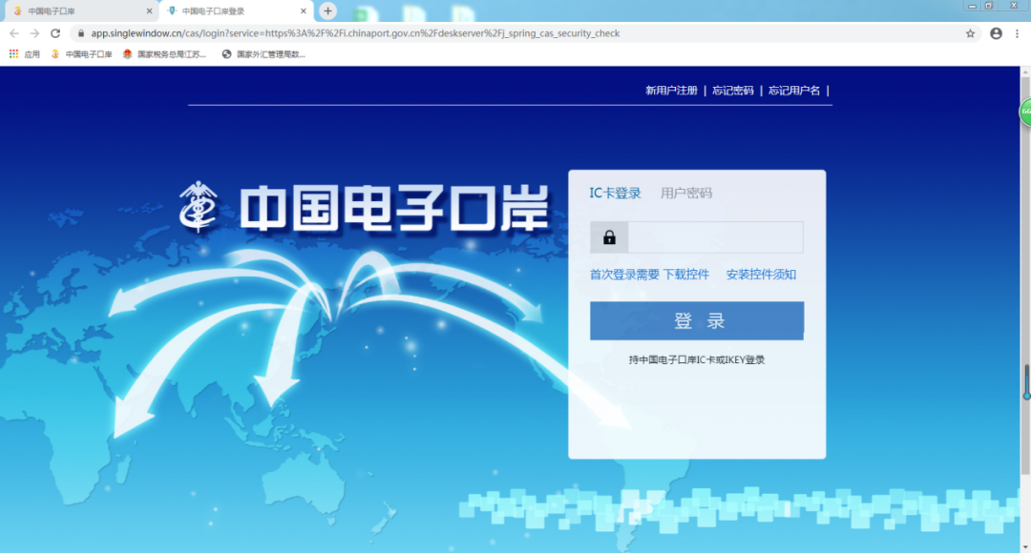Click the 忘记用户名 link
Image resolution: width=1031 pixels, height=553 pixels.
pyautogui.click(x=794, y=91)
